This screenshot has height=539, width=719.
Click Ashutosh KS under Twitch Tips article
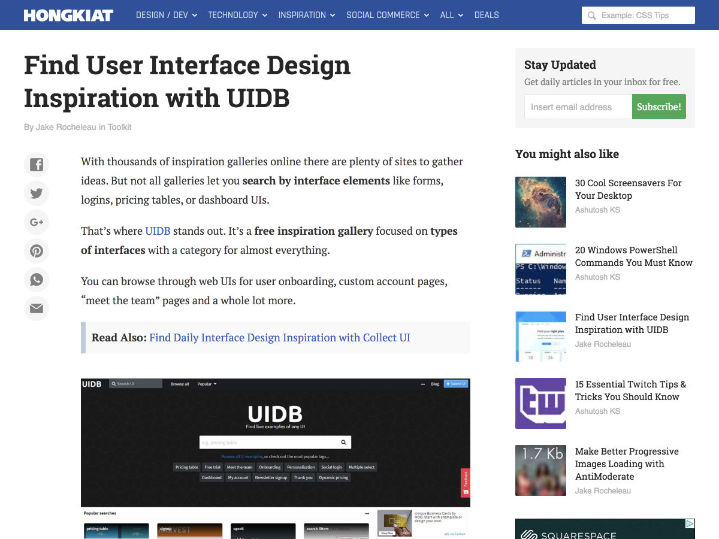[597, 411]
